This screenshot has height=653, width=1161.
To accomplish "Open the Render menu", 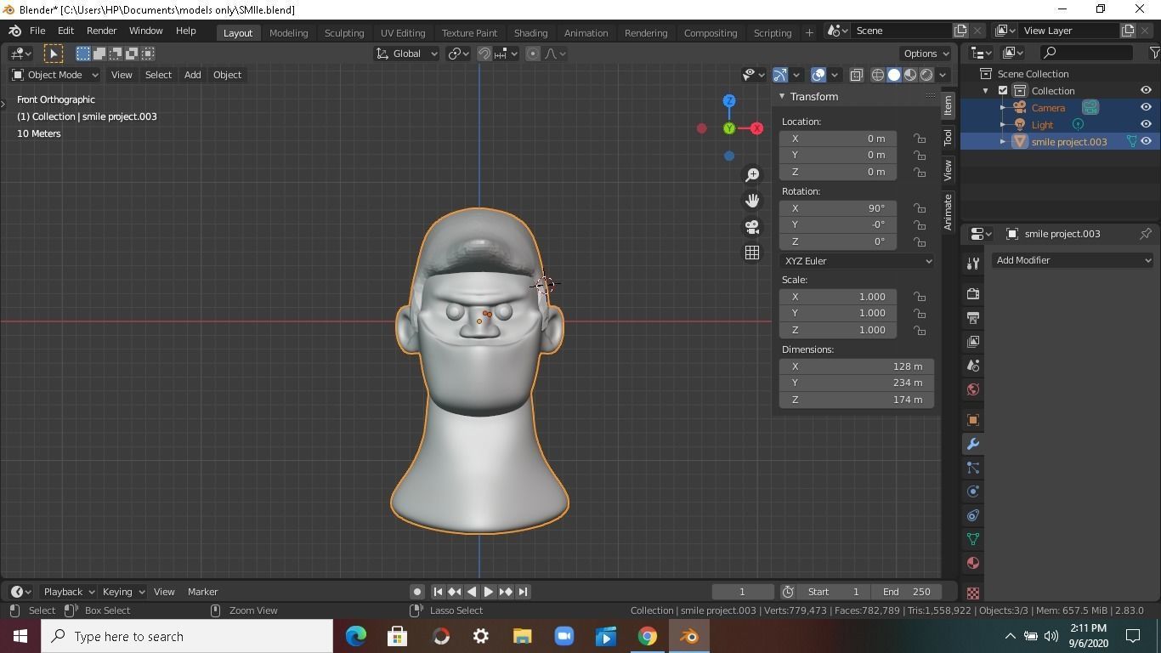I will (101, 31).
